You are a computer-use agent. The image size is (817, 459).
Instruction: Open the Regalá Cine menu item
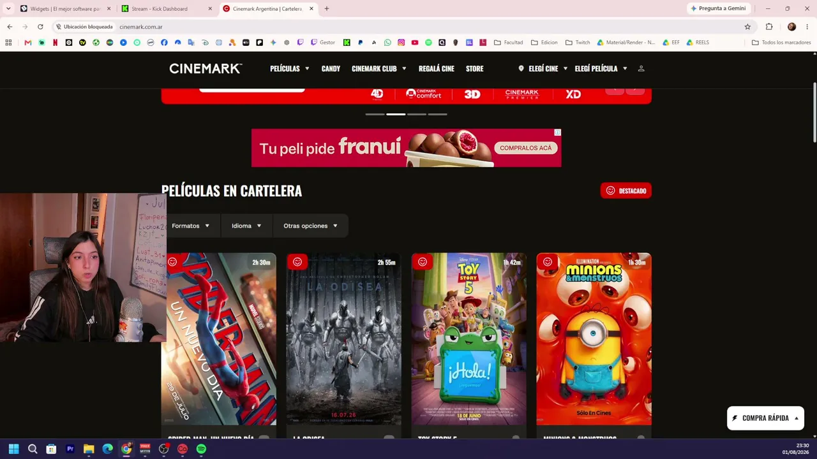coord(437,68)
